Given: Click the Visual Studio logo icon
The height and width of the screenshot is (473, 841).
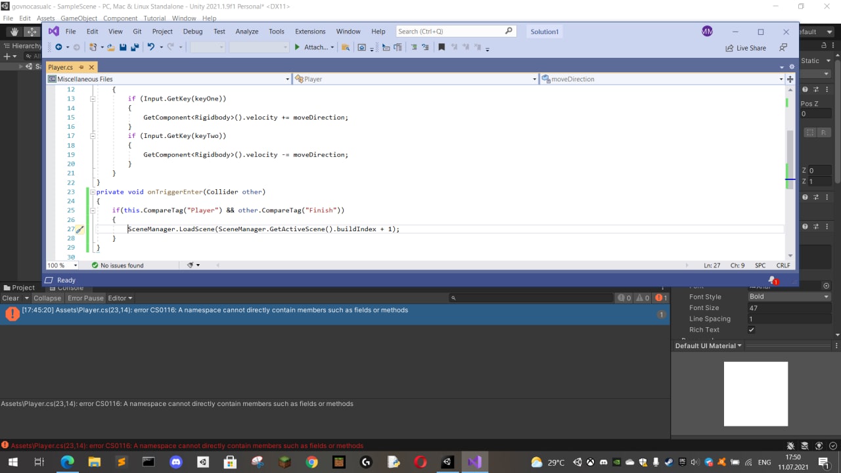Looking at the screenshot, I should (54, 31).
